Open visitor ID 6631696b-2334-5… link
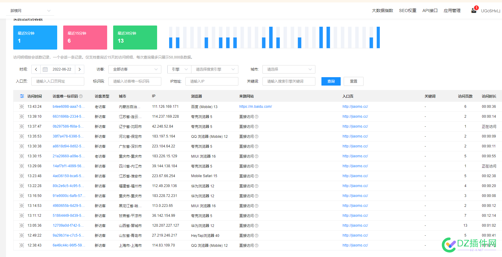Viewport: 502px width, 257px height. 69,116
